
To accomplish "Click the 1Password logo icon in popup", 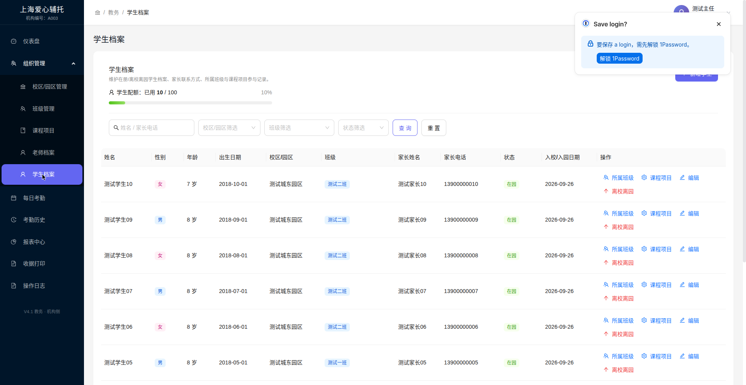I will 586,24.
